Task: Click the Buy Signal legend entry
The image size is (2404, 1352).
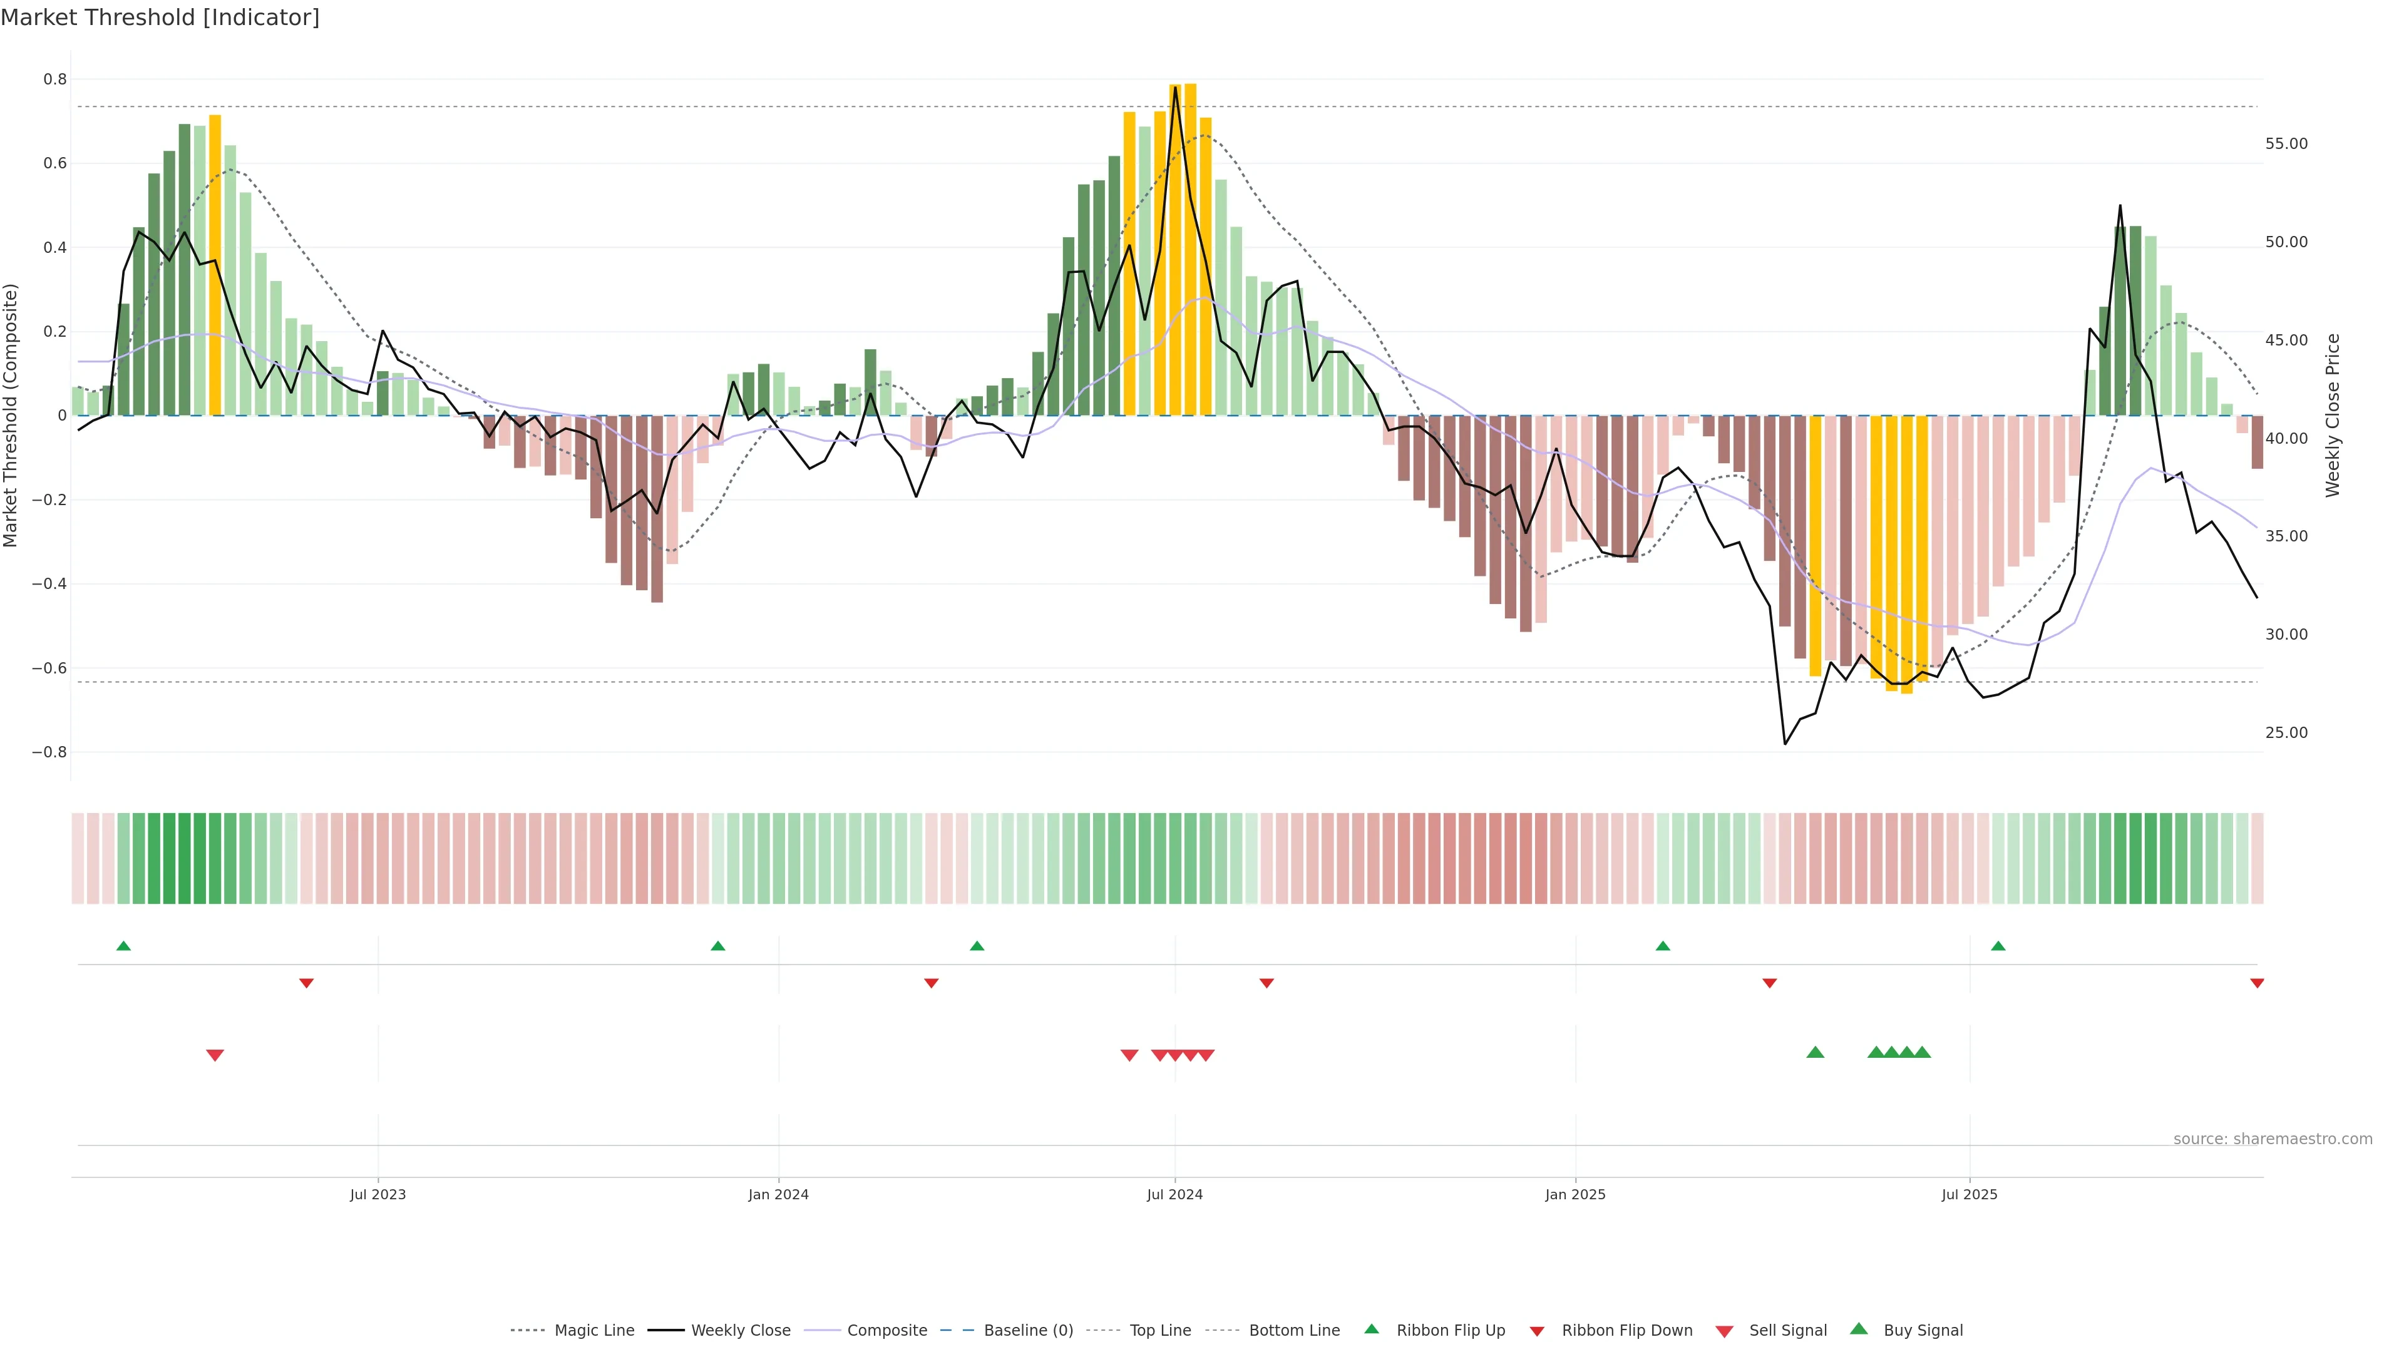Action: click(1923, 1331)
